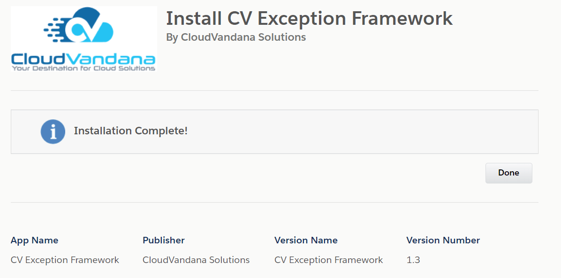Click the Version Name column label
This screenshot has width=561, height=278.
[306, 240]
